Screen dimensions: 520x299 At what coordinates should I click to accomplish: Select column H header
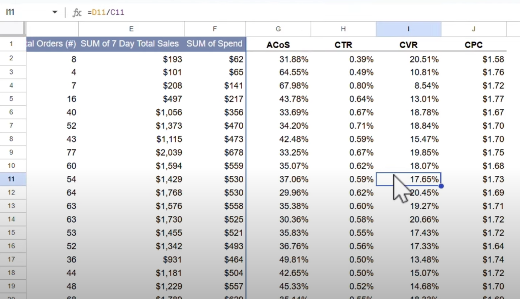tap(343, 29)
